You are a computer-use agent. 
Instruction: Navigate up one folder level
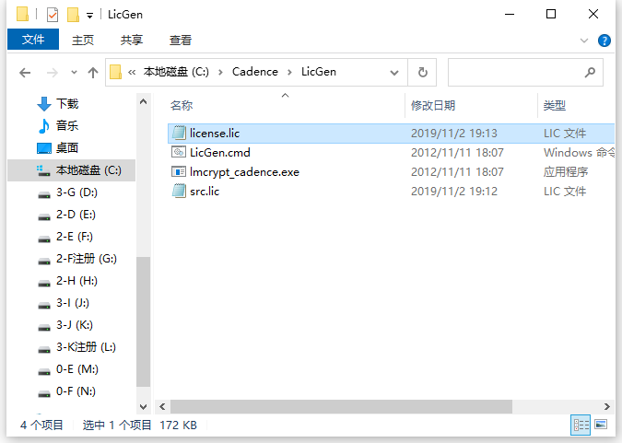coord(93,73)
